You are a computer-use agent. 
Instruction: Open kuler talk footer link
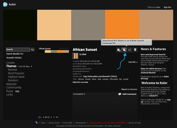[x=68, y=123]
